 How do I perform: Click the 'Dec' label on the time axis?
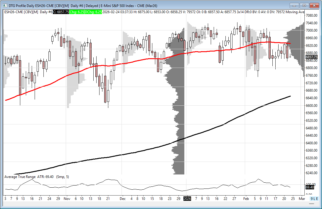click(x=123, y=198)
